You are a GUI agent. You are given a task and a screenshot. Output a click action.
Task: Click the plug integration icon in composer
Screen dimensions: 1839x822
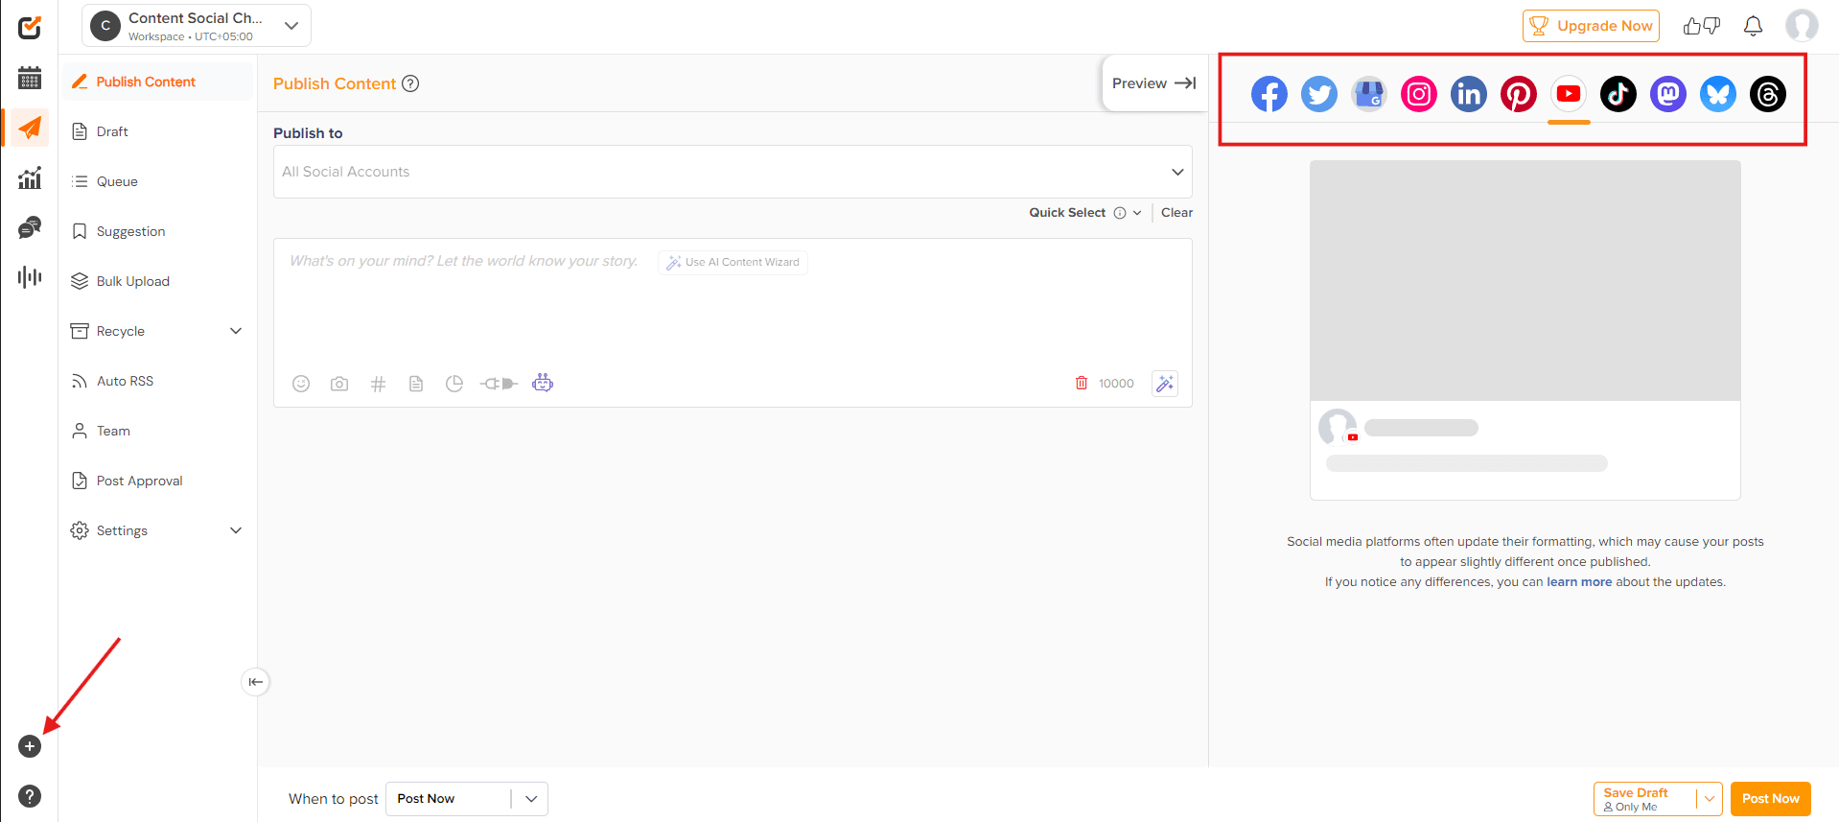[x=499, y=384]
